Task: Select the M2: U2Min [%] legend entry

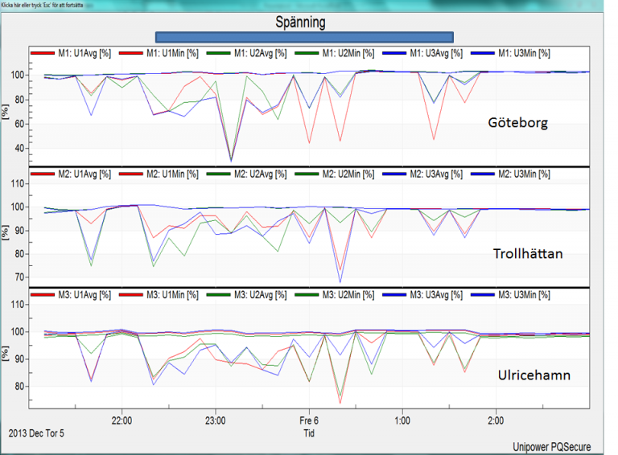Action: pyautogui.click(x=334, y=174)
